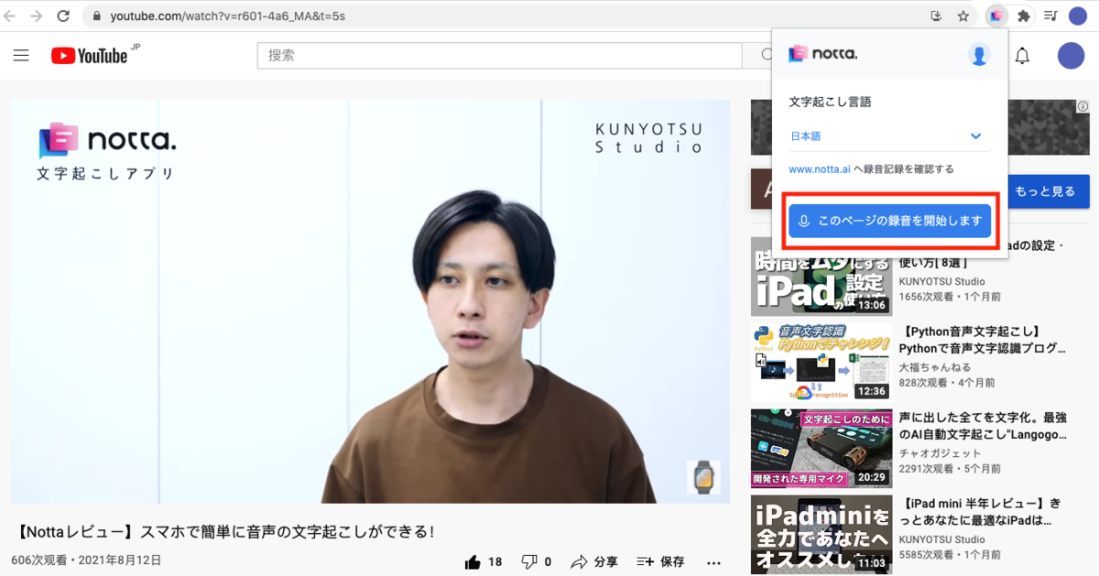Open the more actions three-dot menu
This screenshot has width=1099, height=576.
pos(714,561)
